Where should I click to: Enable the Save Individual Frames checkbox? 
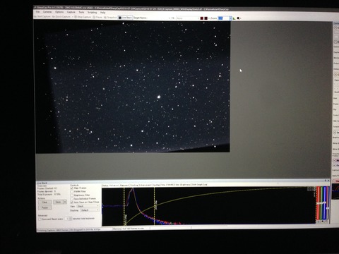72,199
